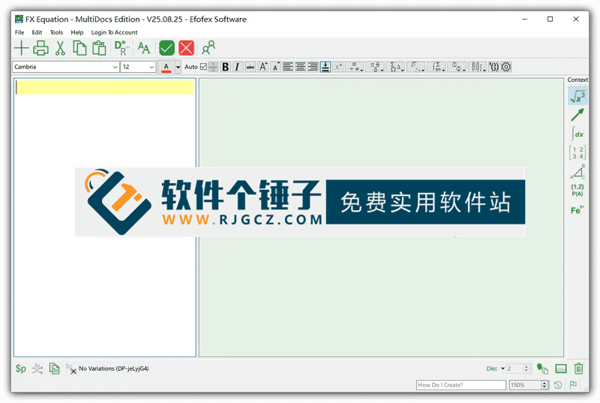Select the integral dx calculus context
Screen dimensions: 600x403
click(577, 134)
